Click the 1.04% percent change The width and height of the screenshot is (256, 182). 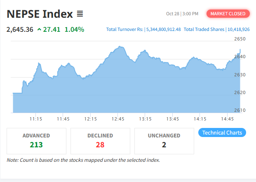pyautogui.click(x=74, y=30)
